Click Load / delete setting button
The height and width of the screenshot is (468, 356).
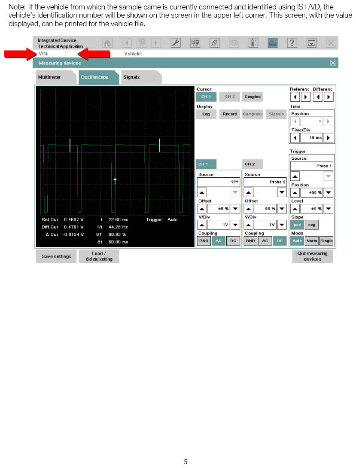[99, 256]
